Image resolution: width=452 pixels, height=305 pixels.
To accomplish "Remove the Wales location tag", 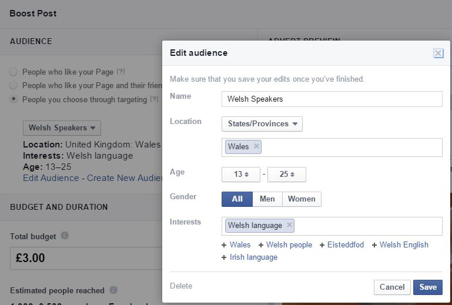I will (x=256, y=146).
